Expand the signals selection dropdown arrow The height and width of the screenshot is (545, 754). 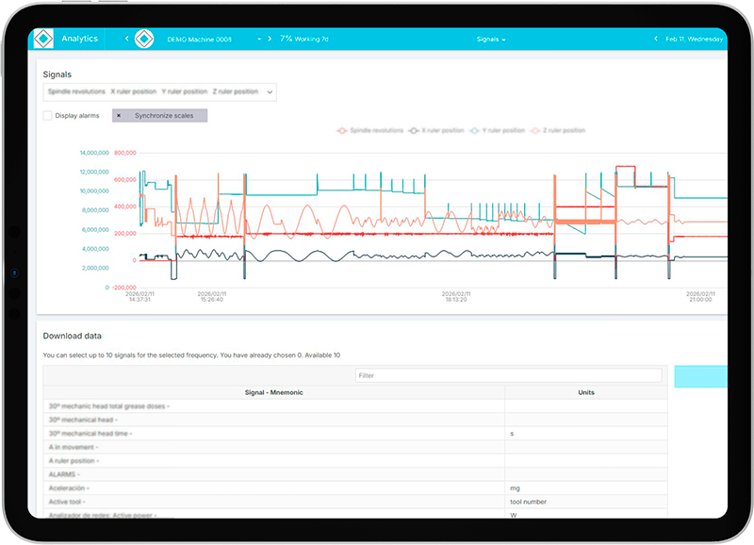[x=270, y=91]
